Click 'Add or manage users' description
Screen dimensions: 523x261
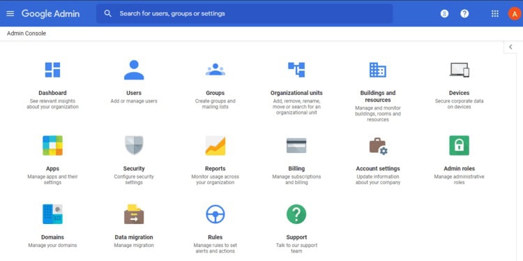tap(134, 101)
